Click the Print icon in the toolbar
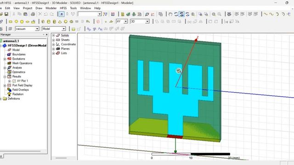This screenshot has width=294, height=165. (x=33, y=14)
